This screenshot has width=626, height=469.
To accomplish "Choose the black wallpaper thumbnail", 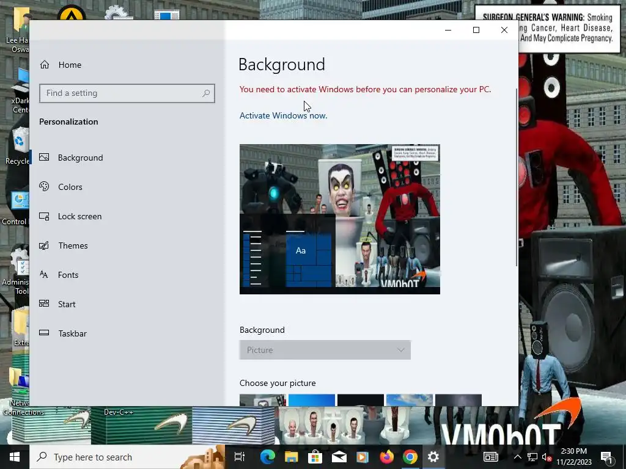I will click(x=361, y=400).
